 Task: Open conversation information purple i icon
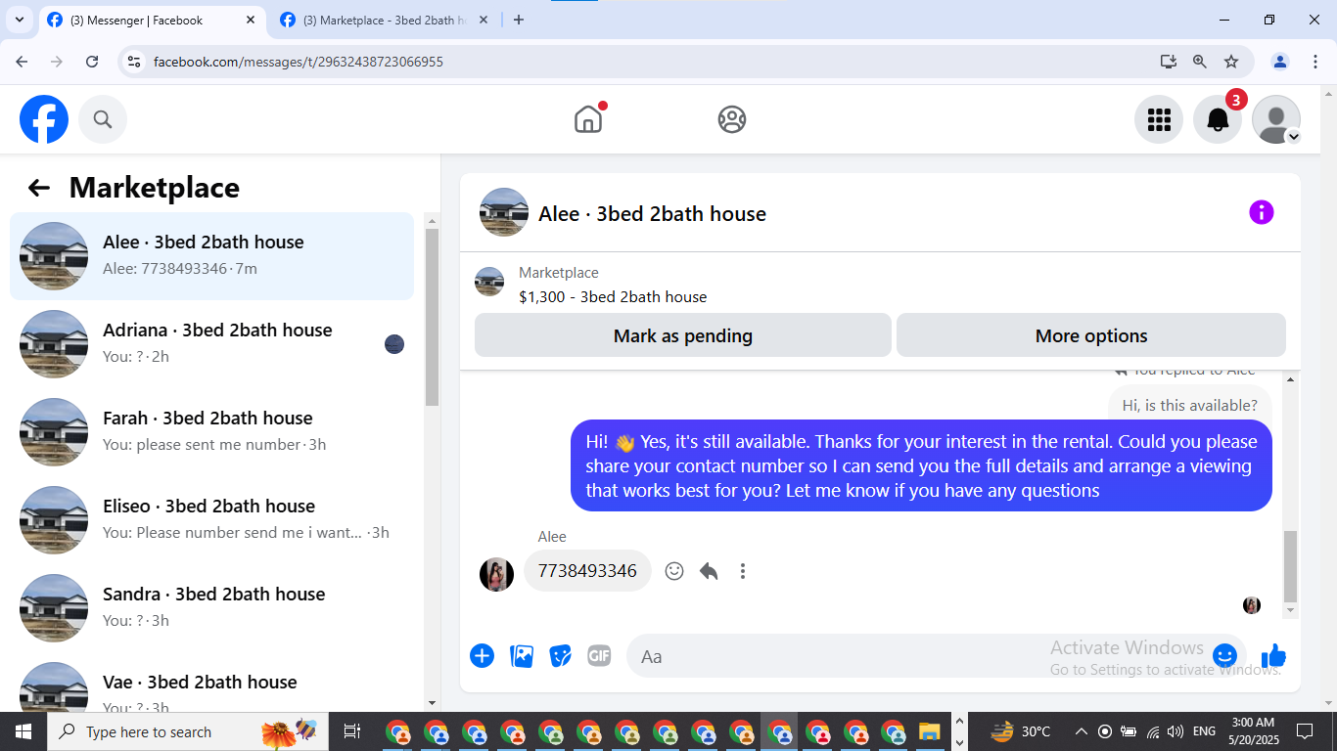pos(1262,212)
